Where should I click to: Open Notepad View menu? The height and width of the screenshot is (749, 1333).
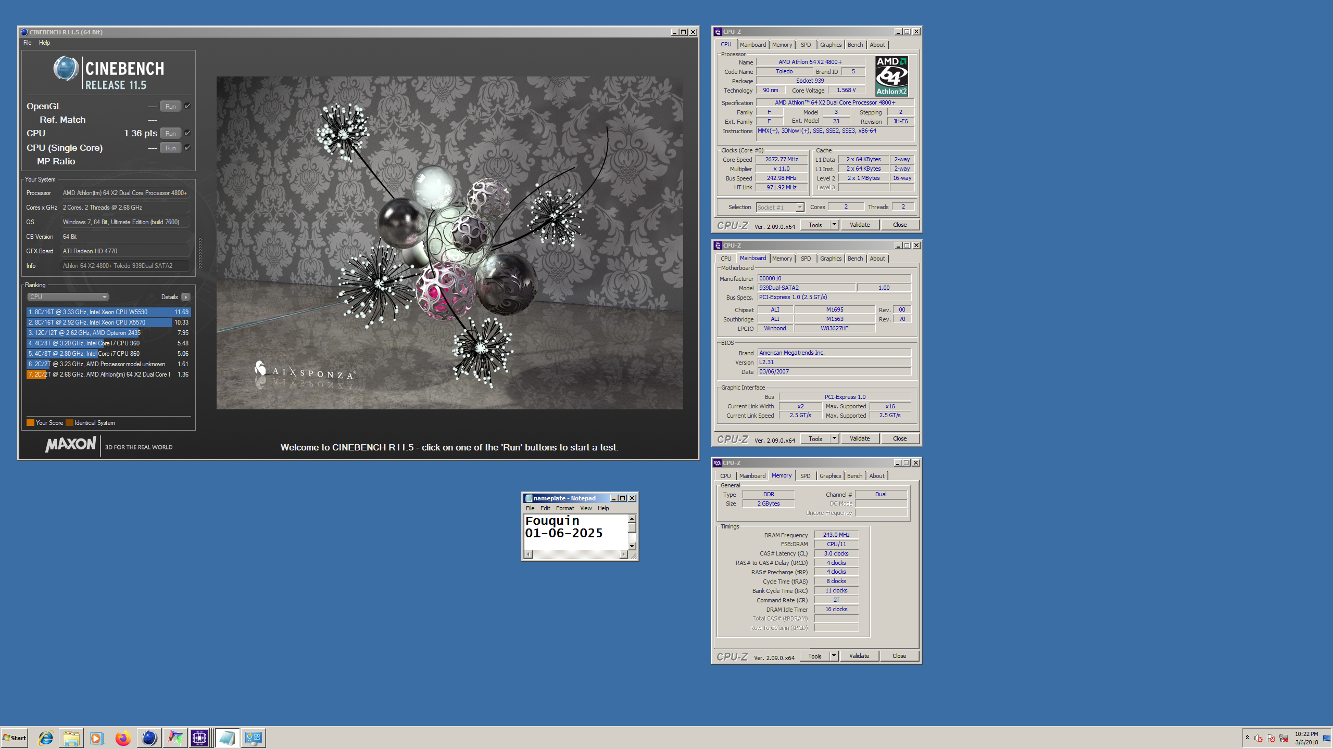586,508
